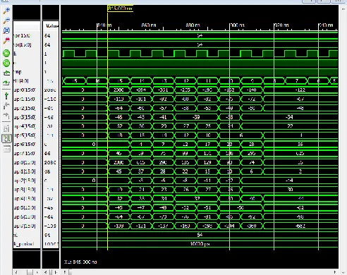Click the 920 ns ruler label

[x=281, y=25]
